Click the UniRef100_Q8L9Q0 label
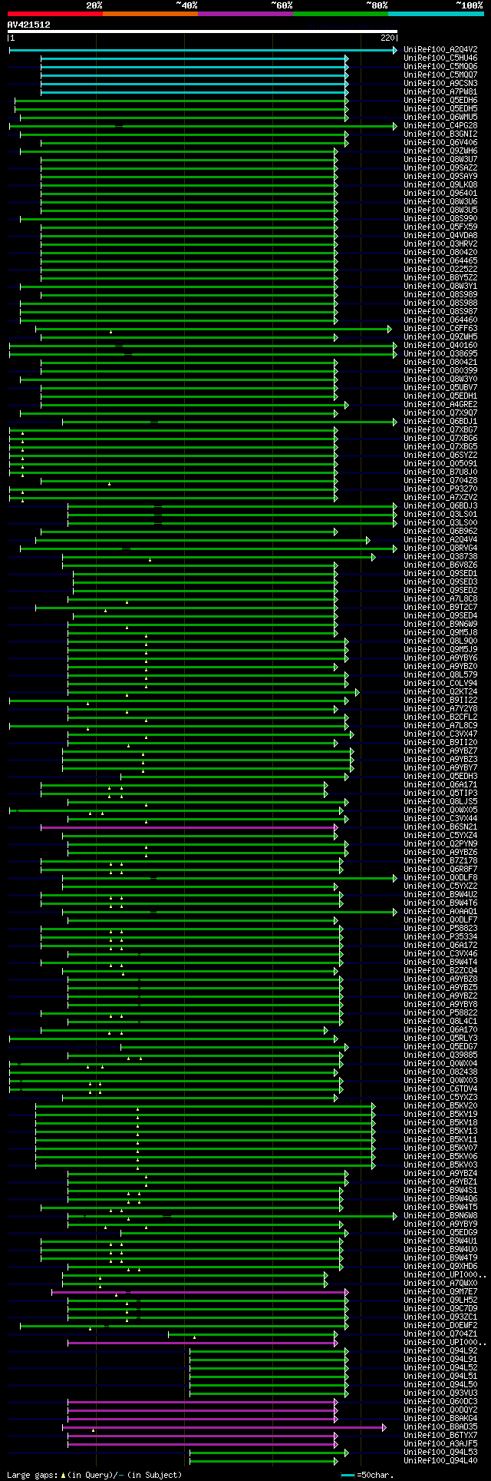Viewport: 491px width, 1481px height. [440, 641]
